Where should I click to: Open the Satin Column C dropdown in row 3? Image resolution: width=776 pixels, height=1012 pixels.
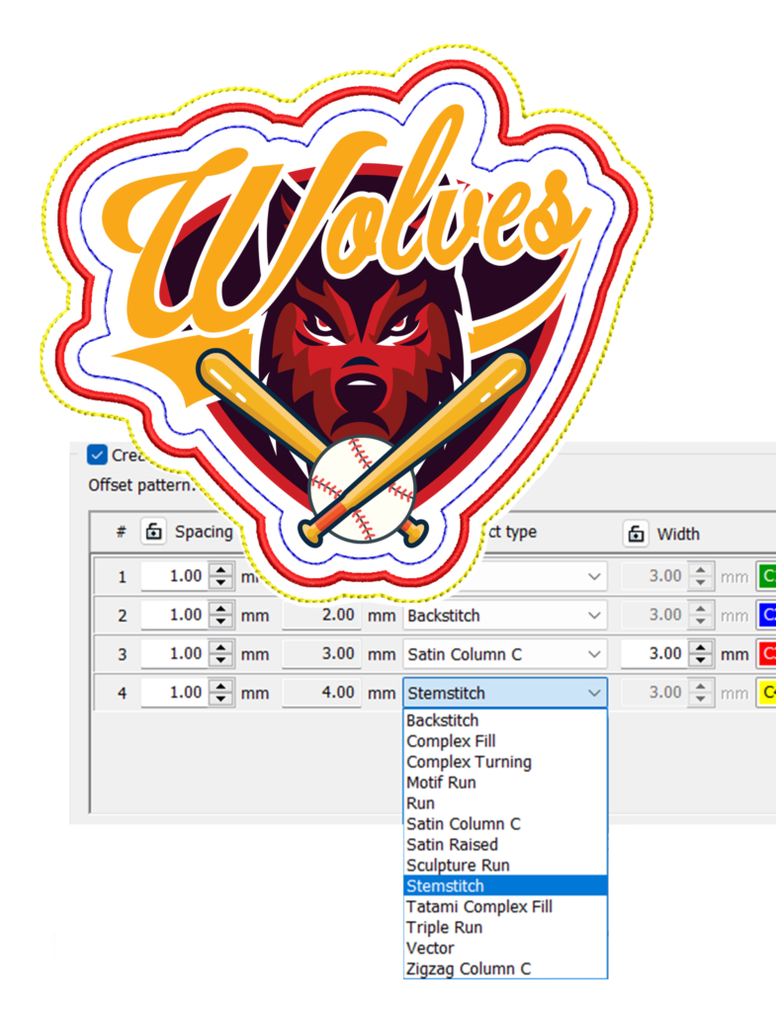click(594, 653)
